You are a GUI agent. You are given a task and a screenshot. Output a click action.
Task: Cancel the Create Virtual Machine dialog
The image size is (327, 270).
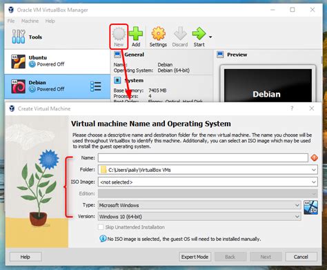[x=301, y=257]
